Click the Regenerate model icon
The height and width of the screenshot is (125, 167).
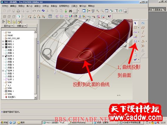point(43,11)
